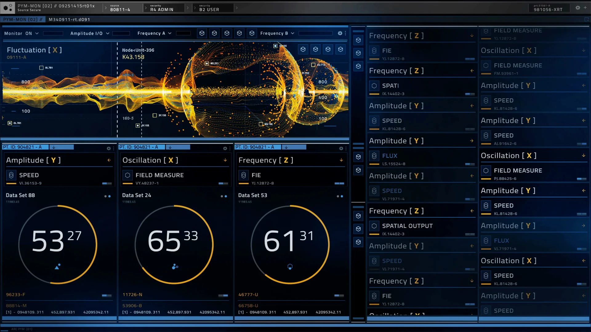Click the K43.158 value

[133, 57]
